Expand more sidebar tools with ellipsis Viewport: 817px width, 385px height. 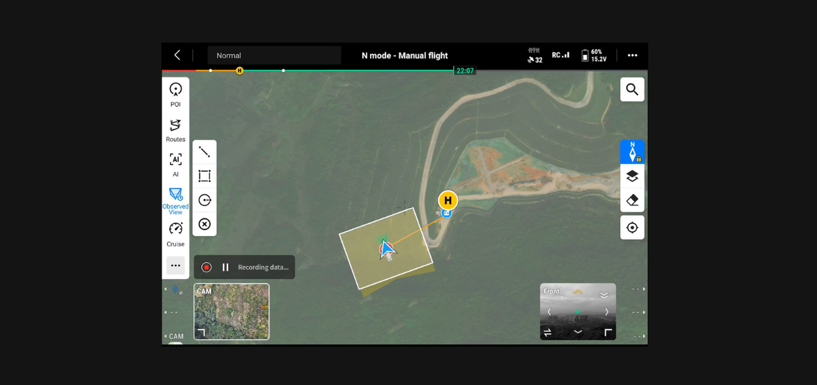click(175, 265)
